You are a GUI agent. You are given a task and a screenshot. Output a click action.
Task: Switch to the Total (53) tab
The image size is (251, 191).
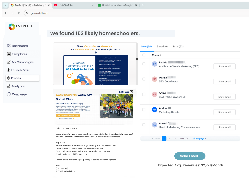pos(178,47)
